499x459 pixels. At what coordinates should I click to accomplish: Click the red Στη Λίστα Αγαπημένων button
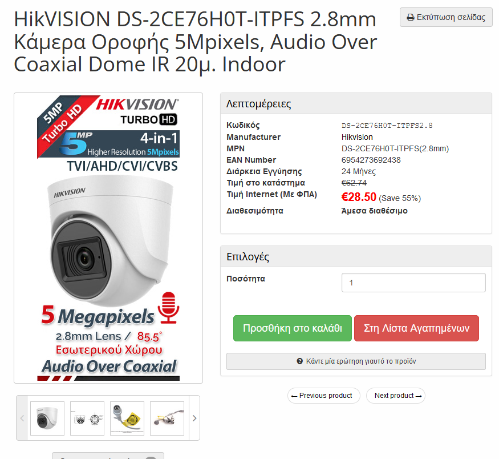tap(416, 328)
